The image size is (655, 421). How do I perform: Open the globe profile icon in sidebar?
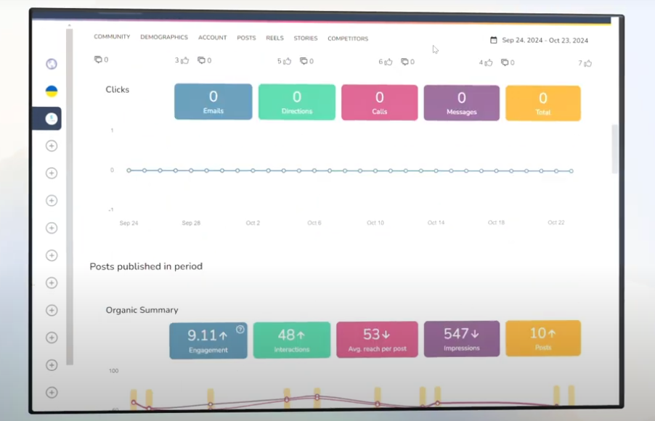pos(51,64)
